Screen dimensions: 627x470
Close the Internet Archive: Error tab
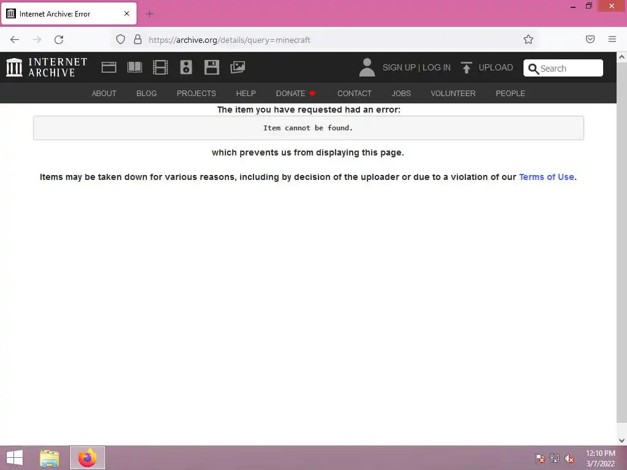(126, 13)
